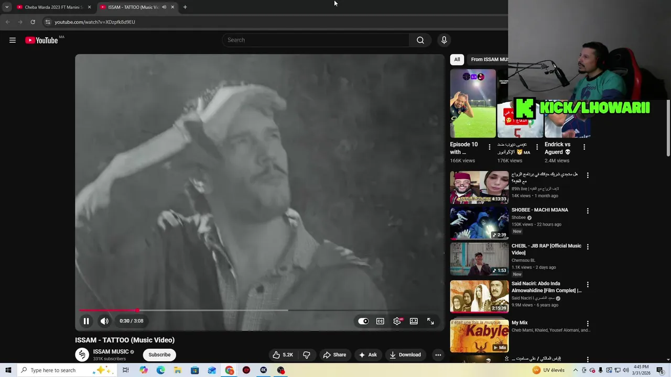This screenshot has height=377, width=671.
Task: Open options for CHEBL - JIB RAP
Action: pos(588,247)
